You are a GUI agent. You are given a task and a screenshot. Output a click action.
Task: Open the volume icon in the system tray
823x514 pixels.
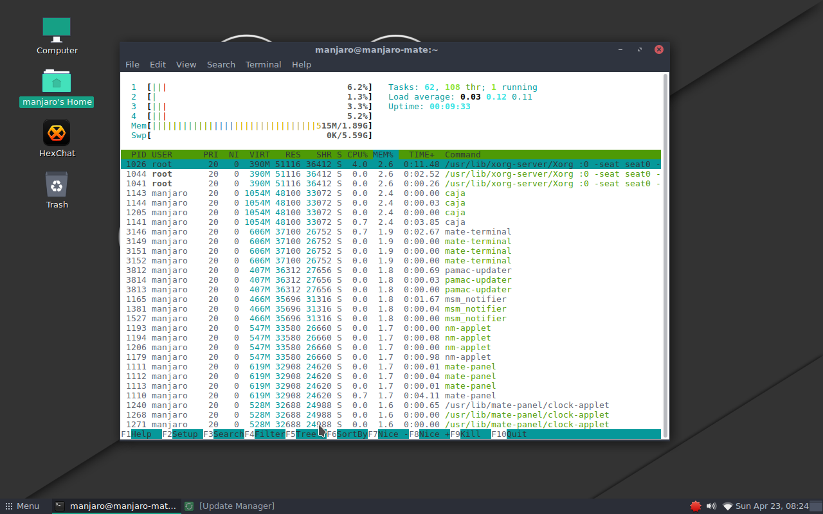click(711, 506)
